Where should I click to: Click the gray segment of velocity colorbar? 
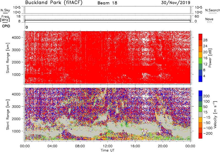(200, 115)
